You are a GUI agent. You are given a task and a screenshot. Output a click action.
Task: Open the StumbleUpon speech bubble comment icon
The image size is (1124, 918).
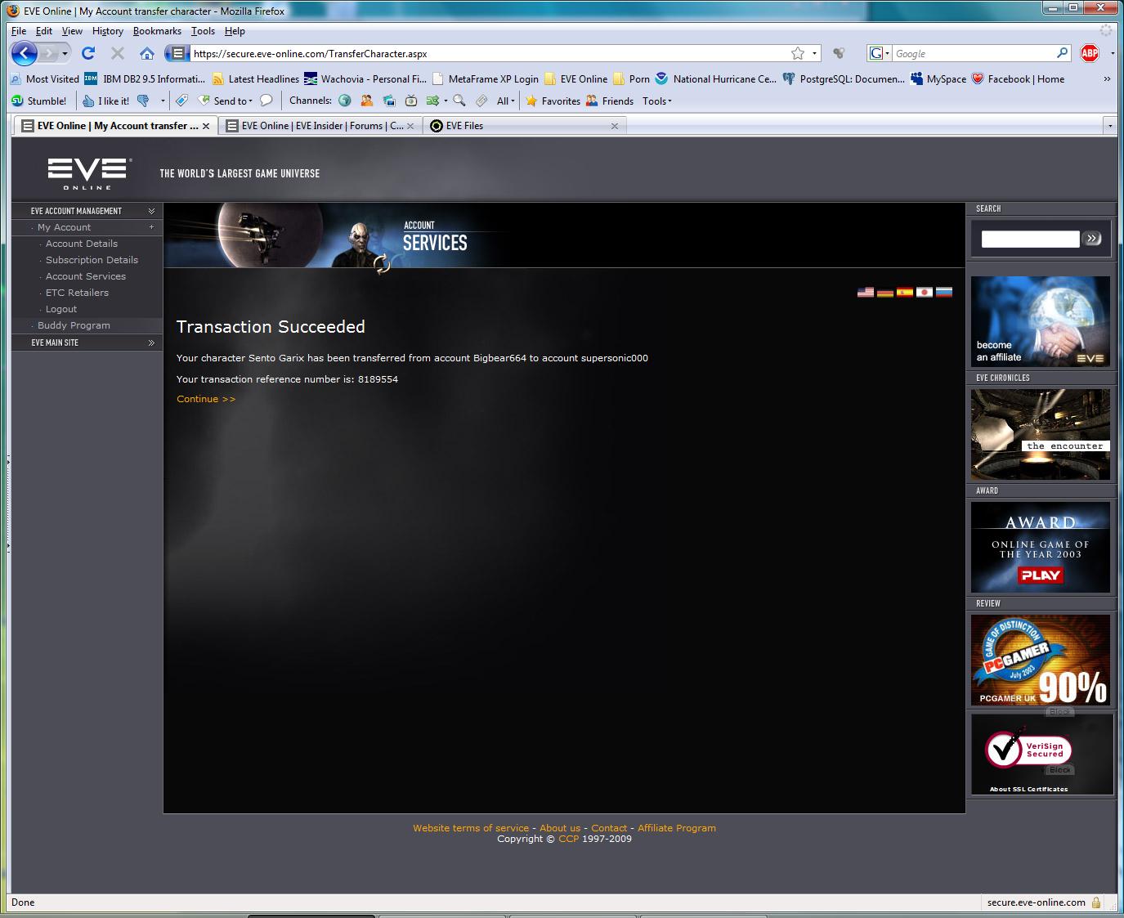point(266,101)
